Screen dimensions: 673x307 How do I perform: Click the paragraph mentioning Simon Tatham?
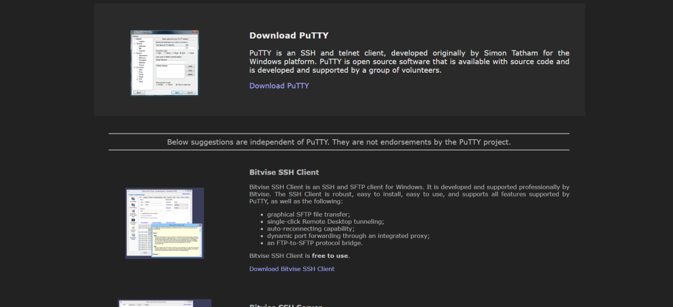409,62
